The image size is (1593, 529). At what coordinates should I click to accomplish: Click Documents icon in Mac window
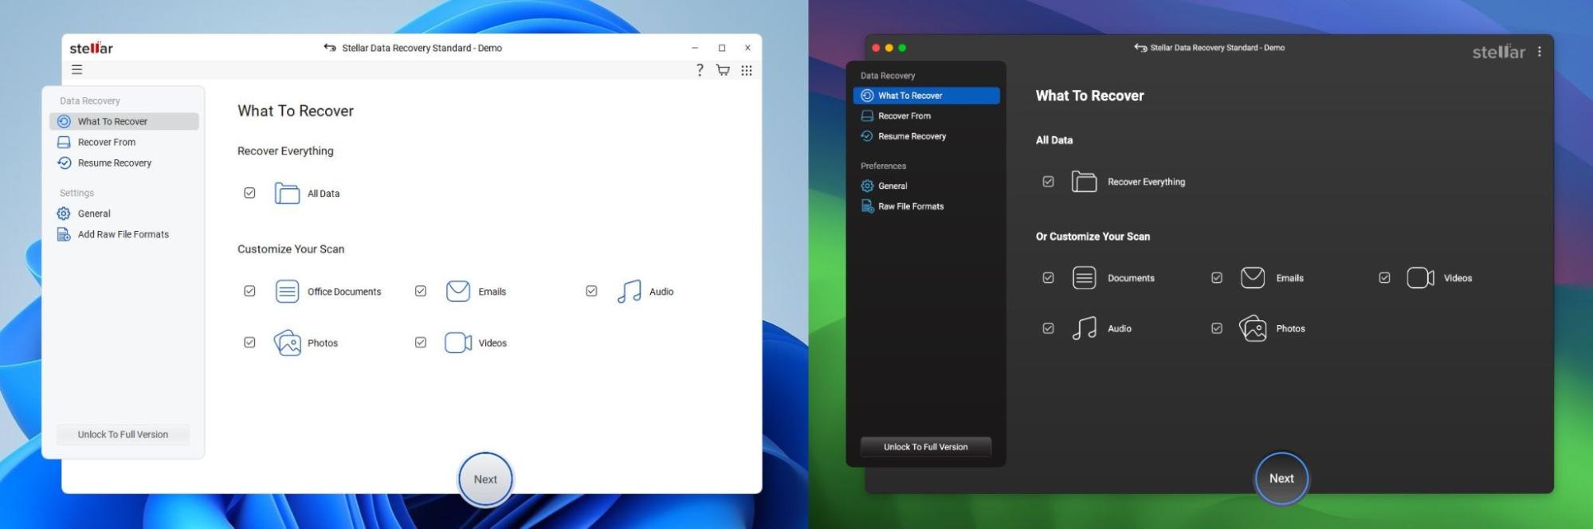[1084, 278]
